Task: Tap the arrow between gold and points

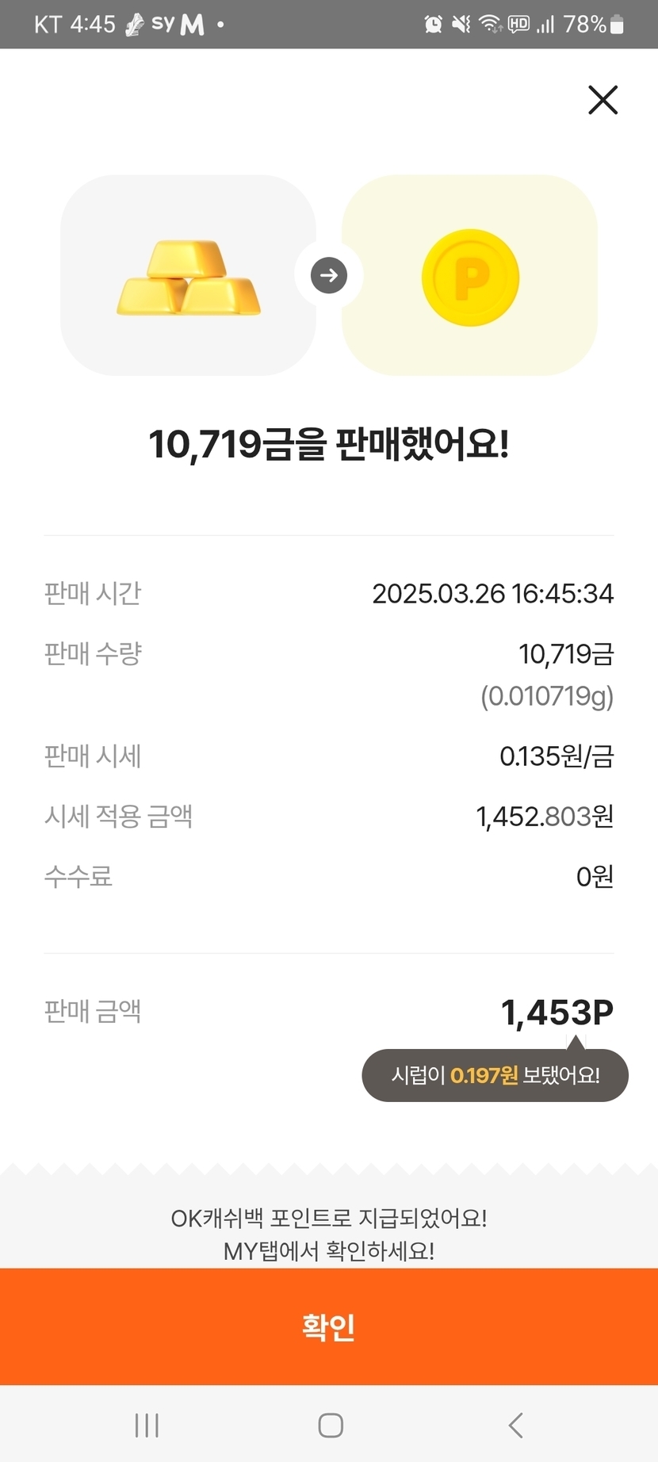Action: [329, 276]
